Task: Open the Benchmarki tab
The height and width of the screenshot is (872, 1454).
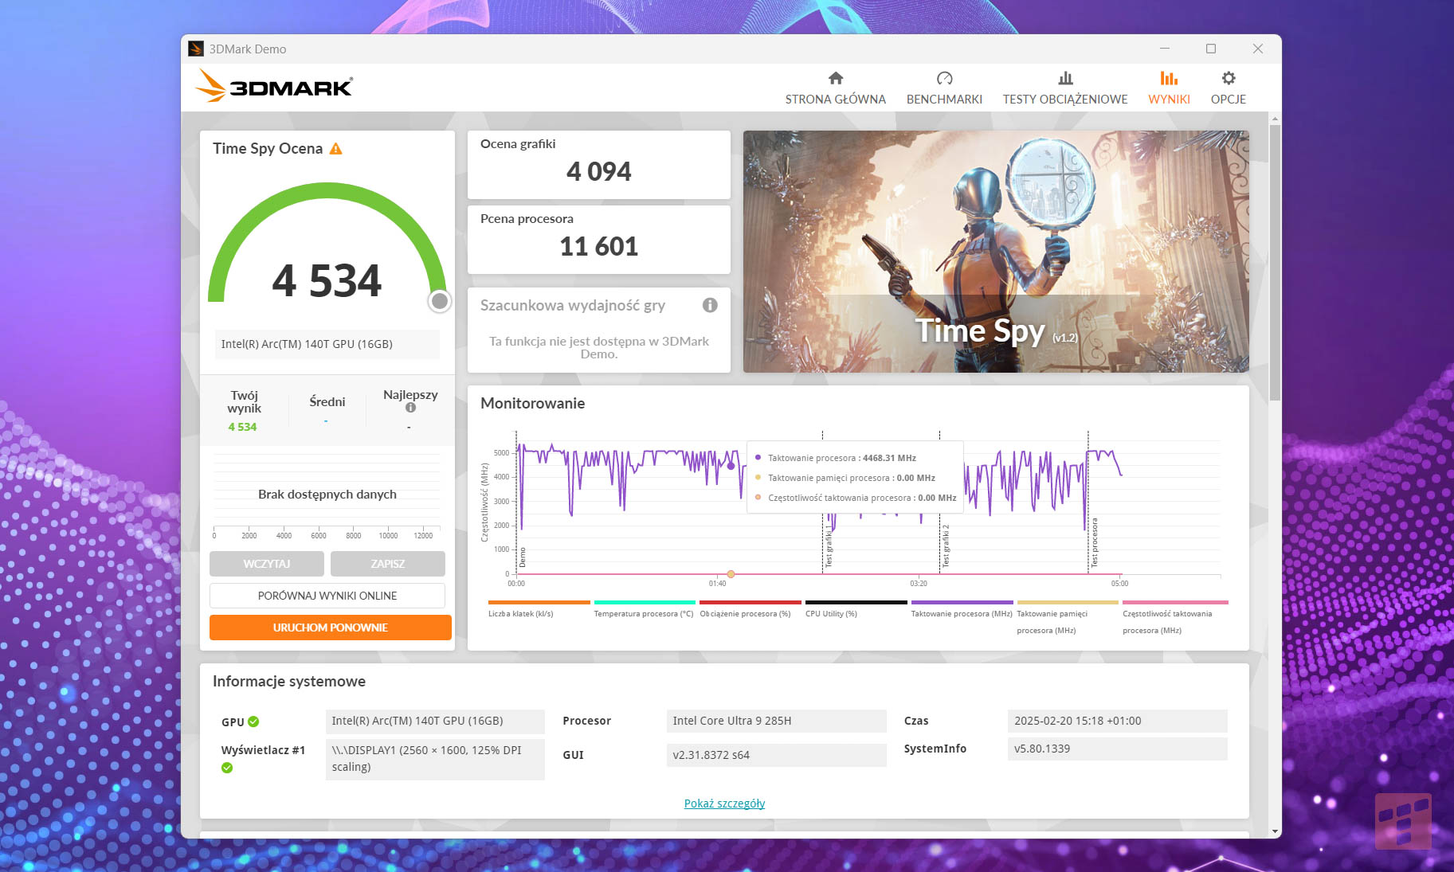Action: (x=944, y=88)
